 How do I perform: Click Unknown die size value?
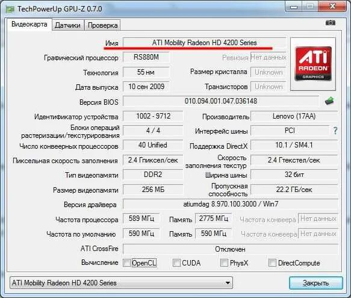pyautogui.click(x=269, y=72)
